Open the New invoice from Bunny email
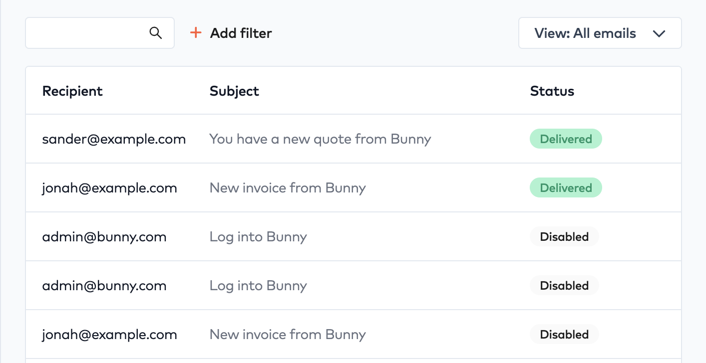This screenshot has width=706, height=363. 288,187
